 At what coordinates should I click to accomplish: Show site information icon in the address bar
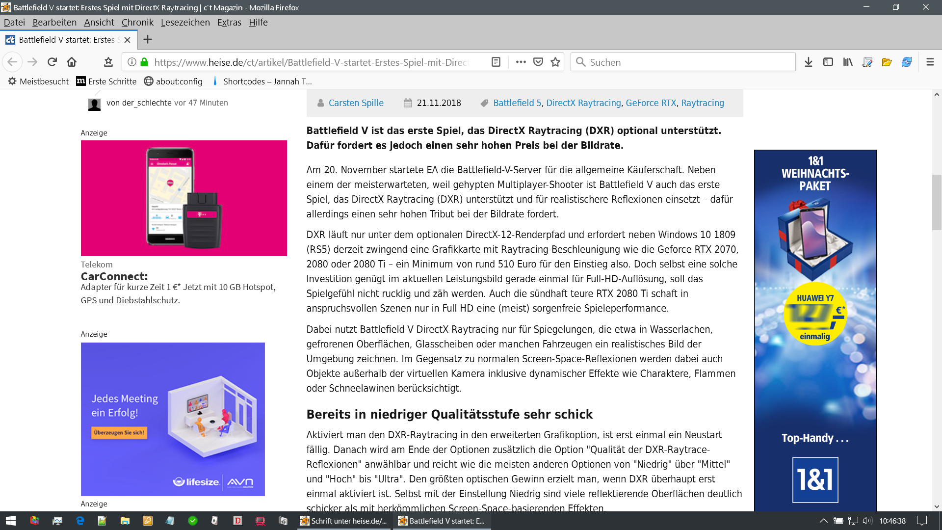(132, 62)
